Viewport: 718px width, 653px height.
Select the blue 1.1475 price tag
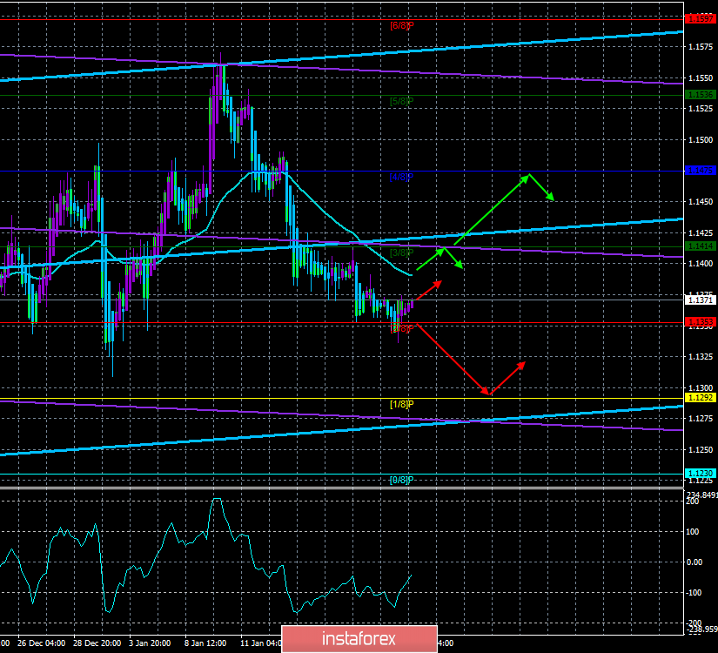click(701, 171)
